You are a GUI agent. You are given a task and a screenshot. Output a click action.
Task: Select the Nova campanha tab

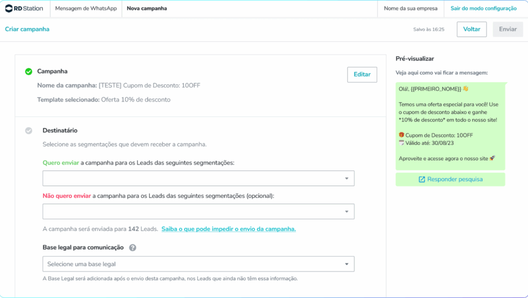pyautogui.click(x=147, y=8)
